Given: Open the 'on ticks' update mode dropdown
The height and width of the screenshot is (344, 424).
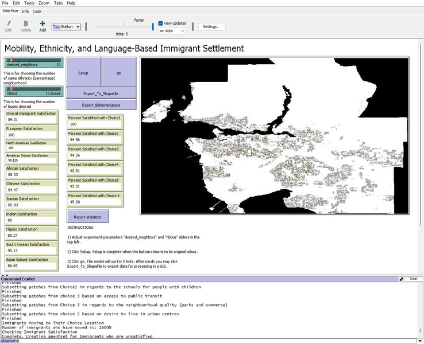Looking at the screenshot, I should [172, 31].
